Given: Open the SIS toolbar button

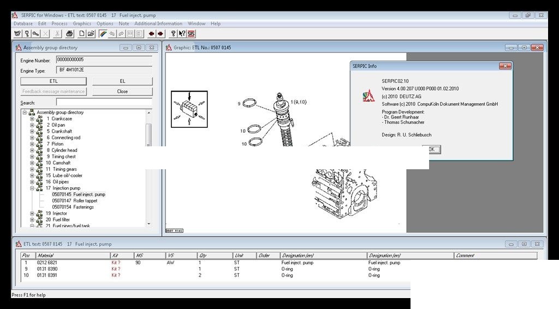Looking at the screenshot, I should tap(191, 33).
